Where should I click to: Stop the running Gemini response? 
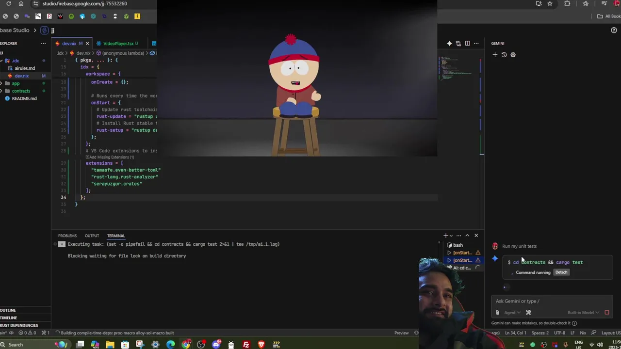607,313
